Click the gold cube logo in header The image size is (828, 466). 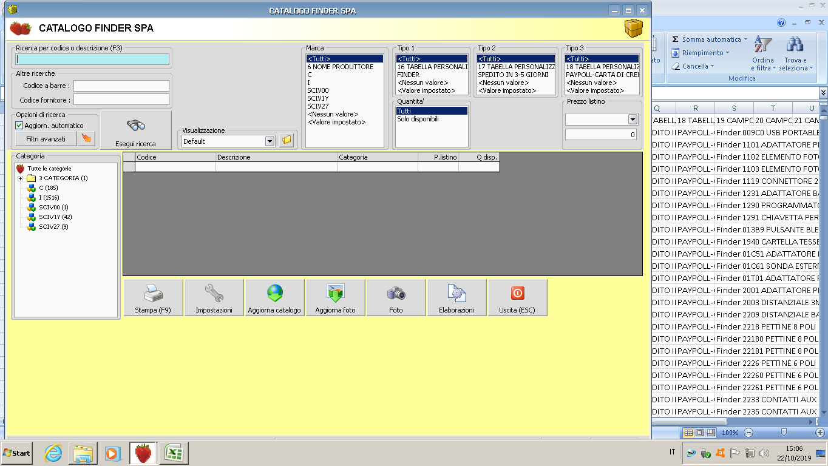(x=633, y=28)
